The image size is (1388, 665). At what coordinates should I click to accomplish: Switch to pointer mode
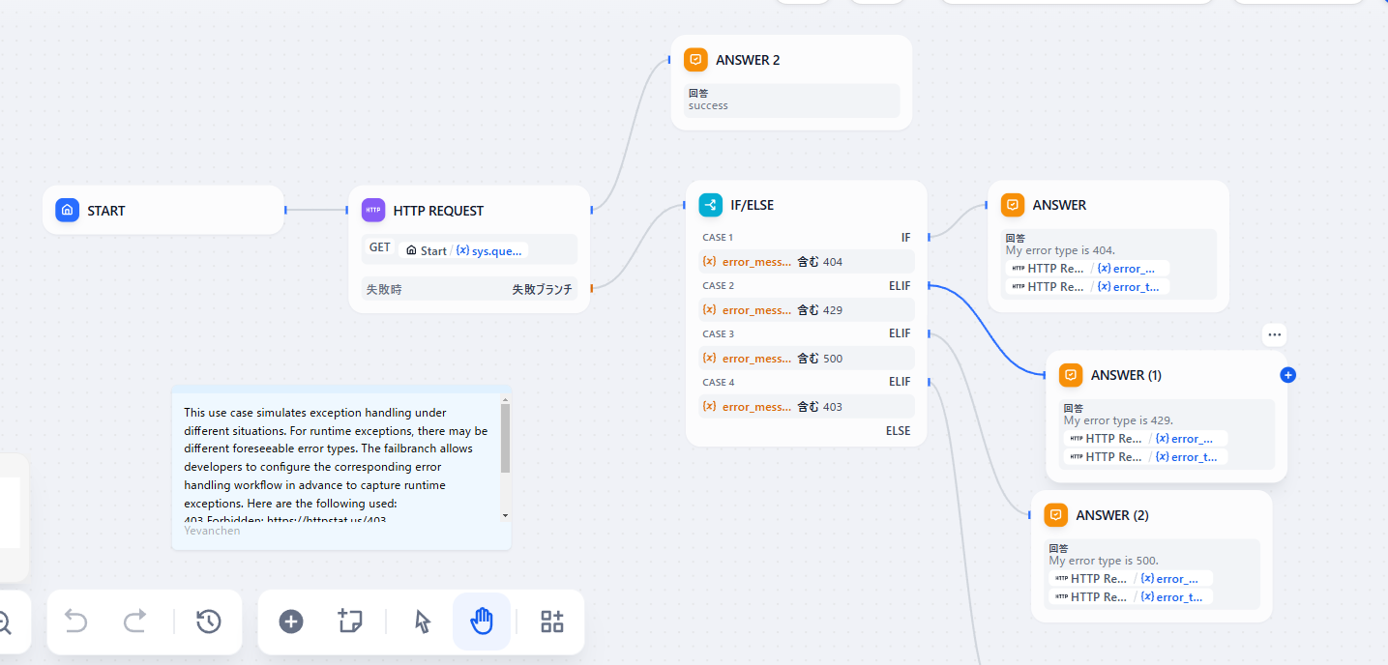point(423,622)
